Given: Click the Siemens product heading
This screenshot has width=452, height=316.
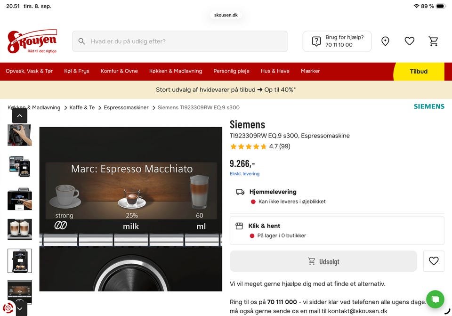Looking at the screenshot, I should [247, 124].
